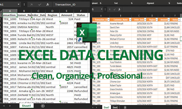
Task: Switch to the green Sheet1 tab in left workbook
Action: coord(26,106)
